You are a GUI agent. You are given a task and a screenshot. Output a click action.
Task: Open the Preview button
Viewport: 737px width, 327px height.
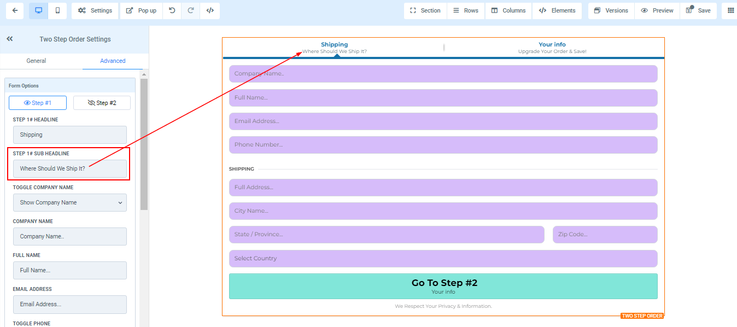coord(657,10)
